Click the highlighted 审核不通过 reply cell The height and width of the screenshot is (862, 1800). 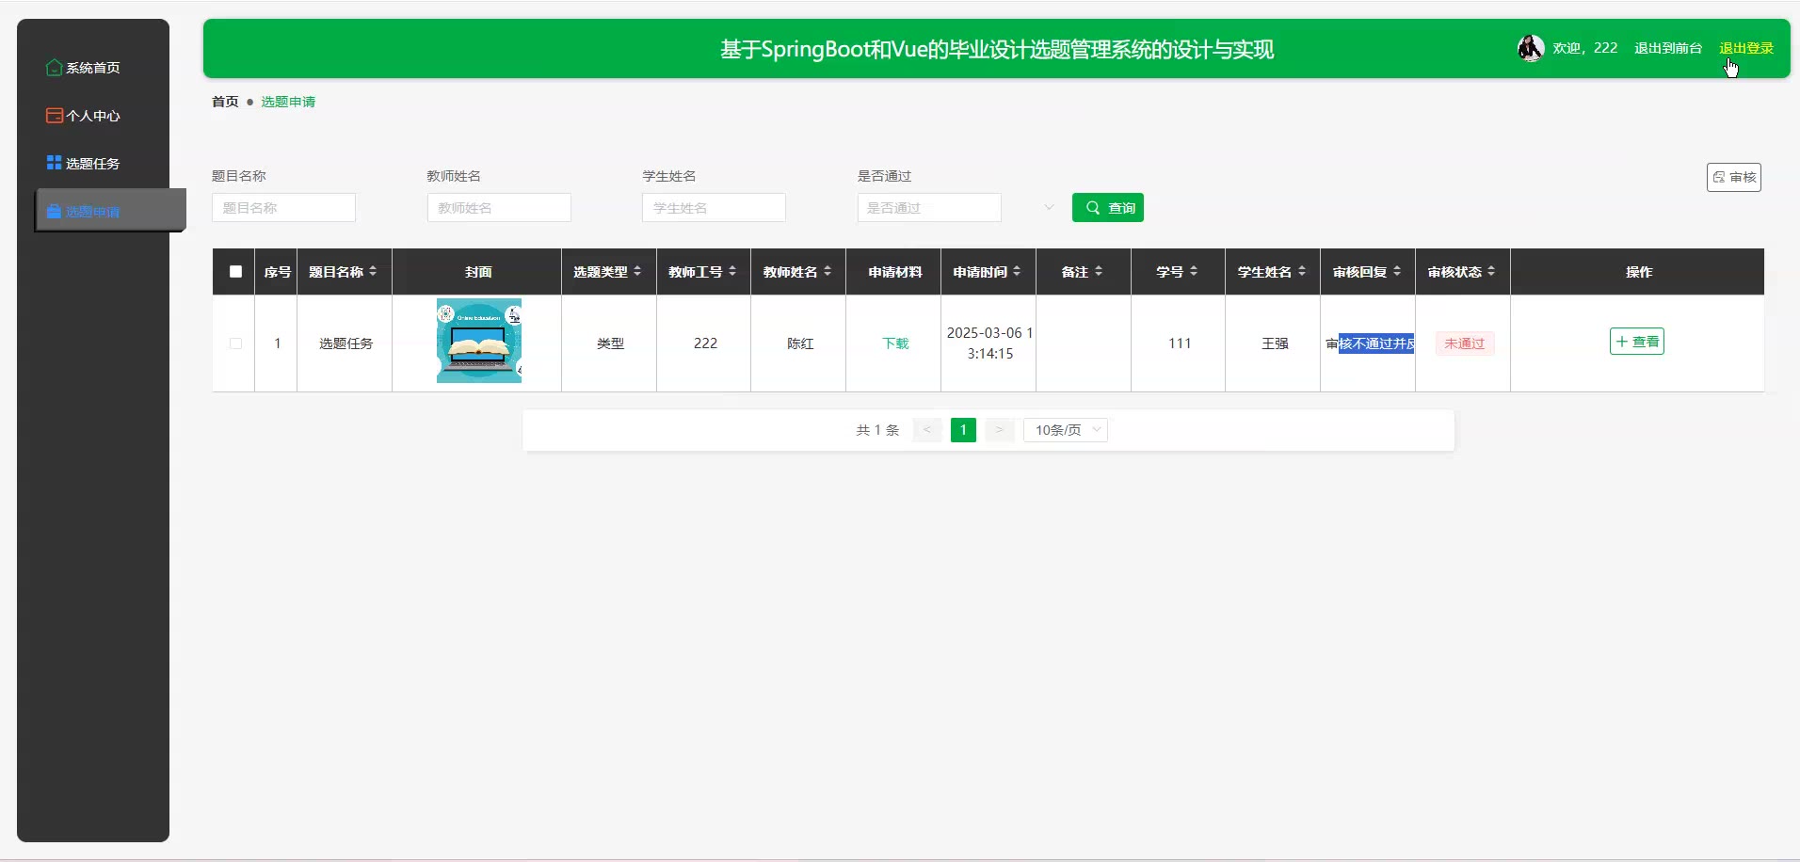[1370, 343]
